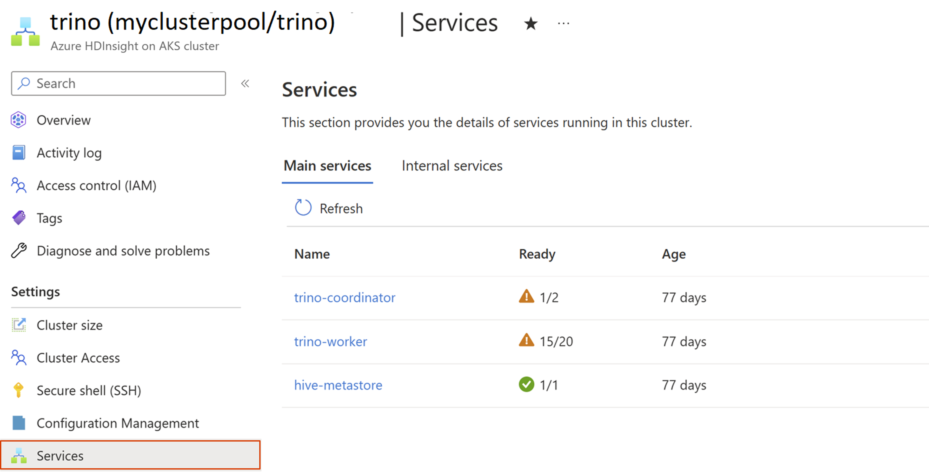The width and height of the screenshot is (929, 475).
Task: Select the Main services tab
Action: click(327, 166)
